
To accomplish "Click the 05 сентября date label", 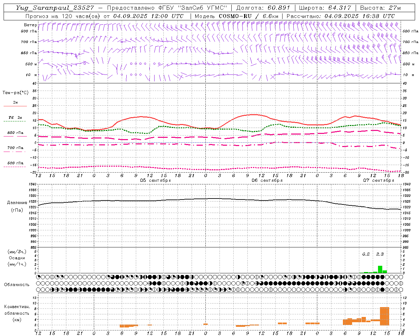I will [x=155, y=180].
